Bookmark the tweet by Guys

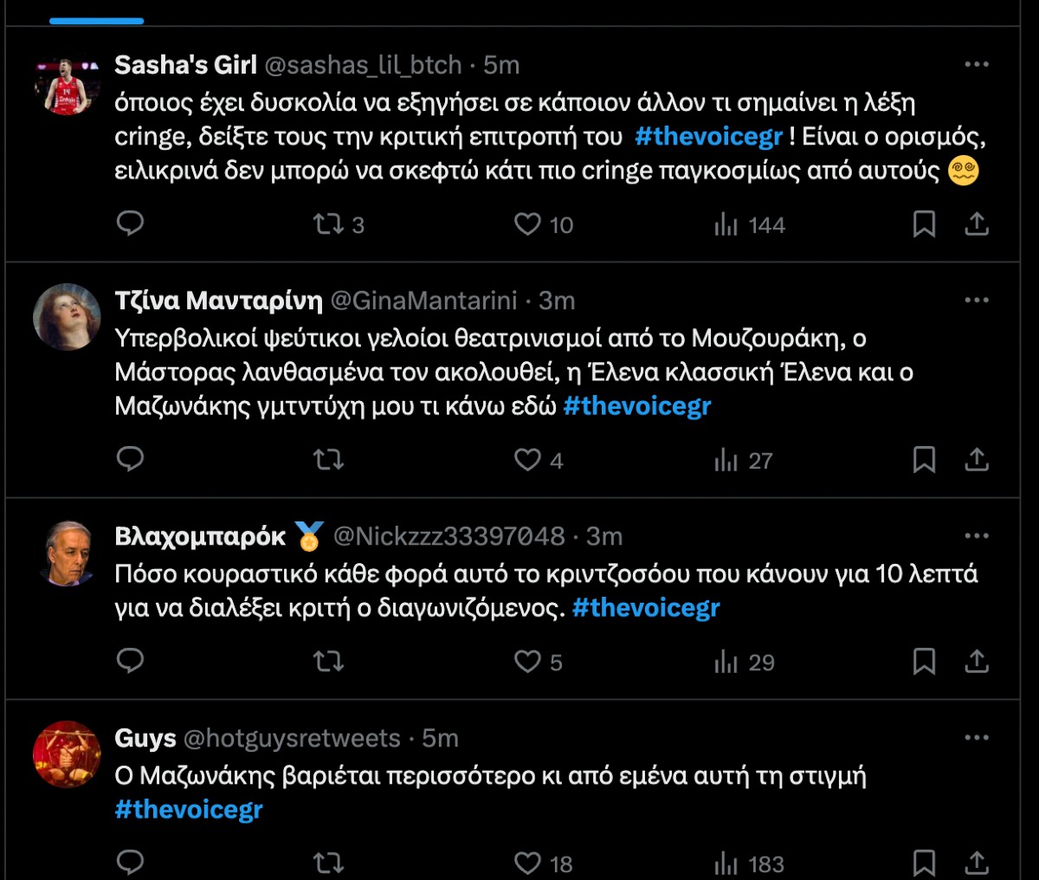[x=926, y=863]
